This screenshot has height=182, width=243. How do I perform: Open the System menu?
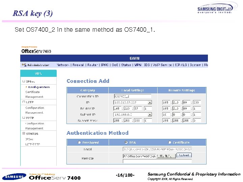tap(195, 65)
